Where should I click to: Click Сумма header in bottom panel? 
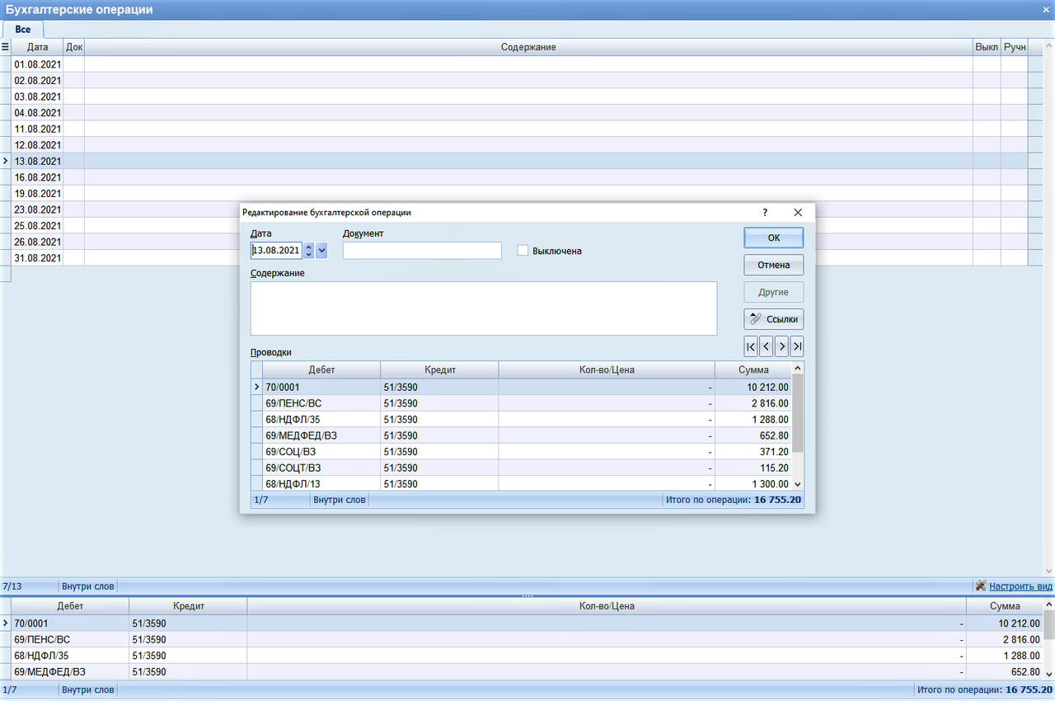[1004, 606]
